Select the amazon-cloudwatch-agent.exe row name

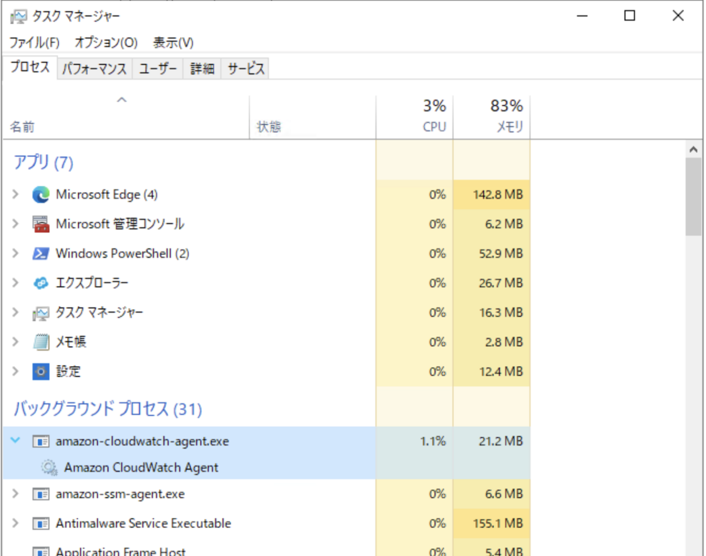click(x=142, y=441)
